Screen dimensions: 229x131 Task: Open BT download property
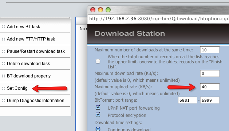pyautogui.click(x=29, y=76)
